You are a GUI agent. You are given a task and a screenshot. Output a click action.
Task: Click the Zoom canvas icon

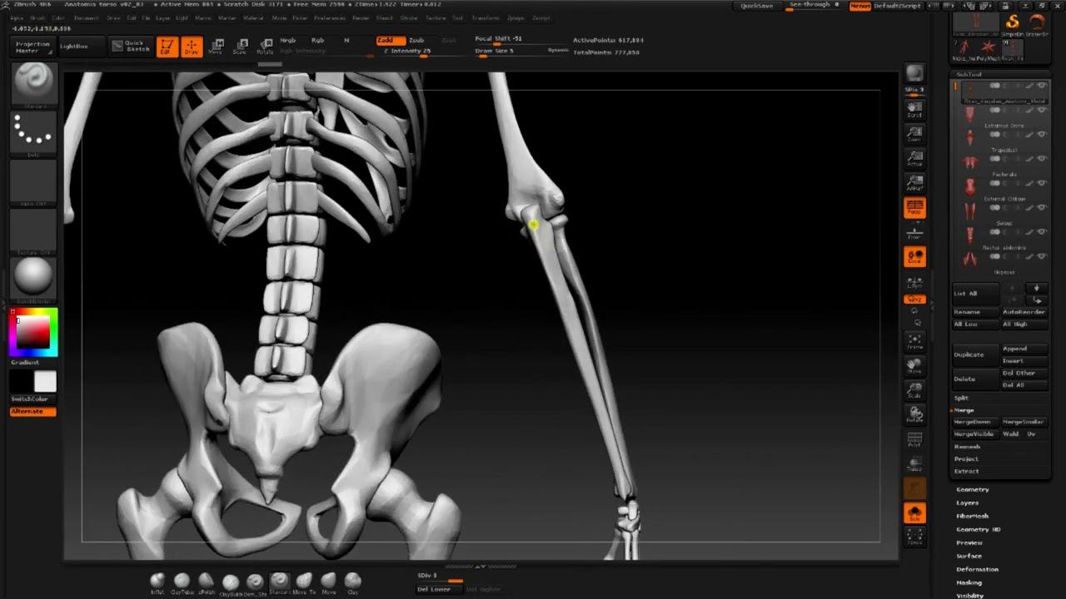coord(914,133)
